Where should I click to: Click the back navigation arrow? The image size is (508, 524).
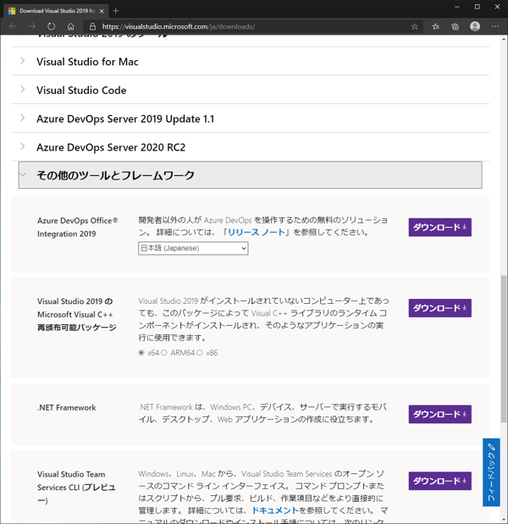pyautogui.click(x=13, y=26)
